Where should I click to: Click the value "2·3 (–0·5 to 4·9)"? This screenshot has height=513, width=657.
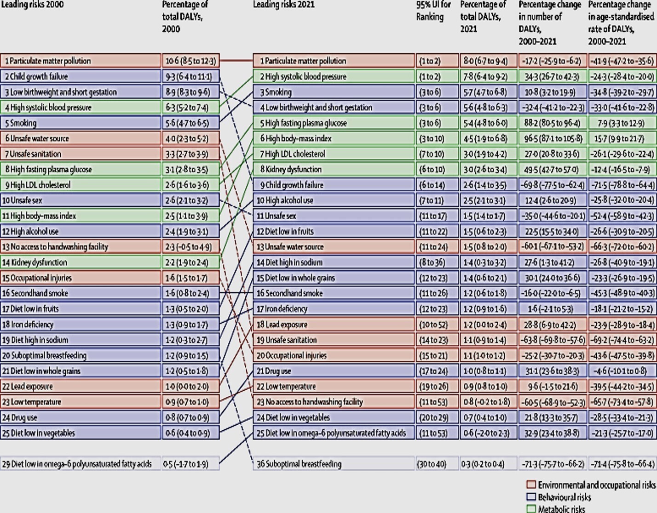coord(190,247)
